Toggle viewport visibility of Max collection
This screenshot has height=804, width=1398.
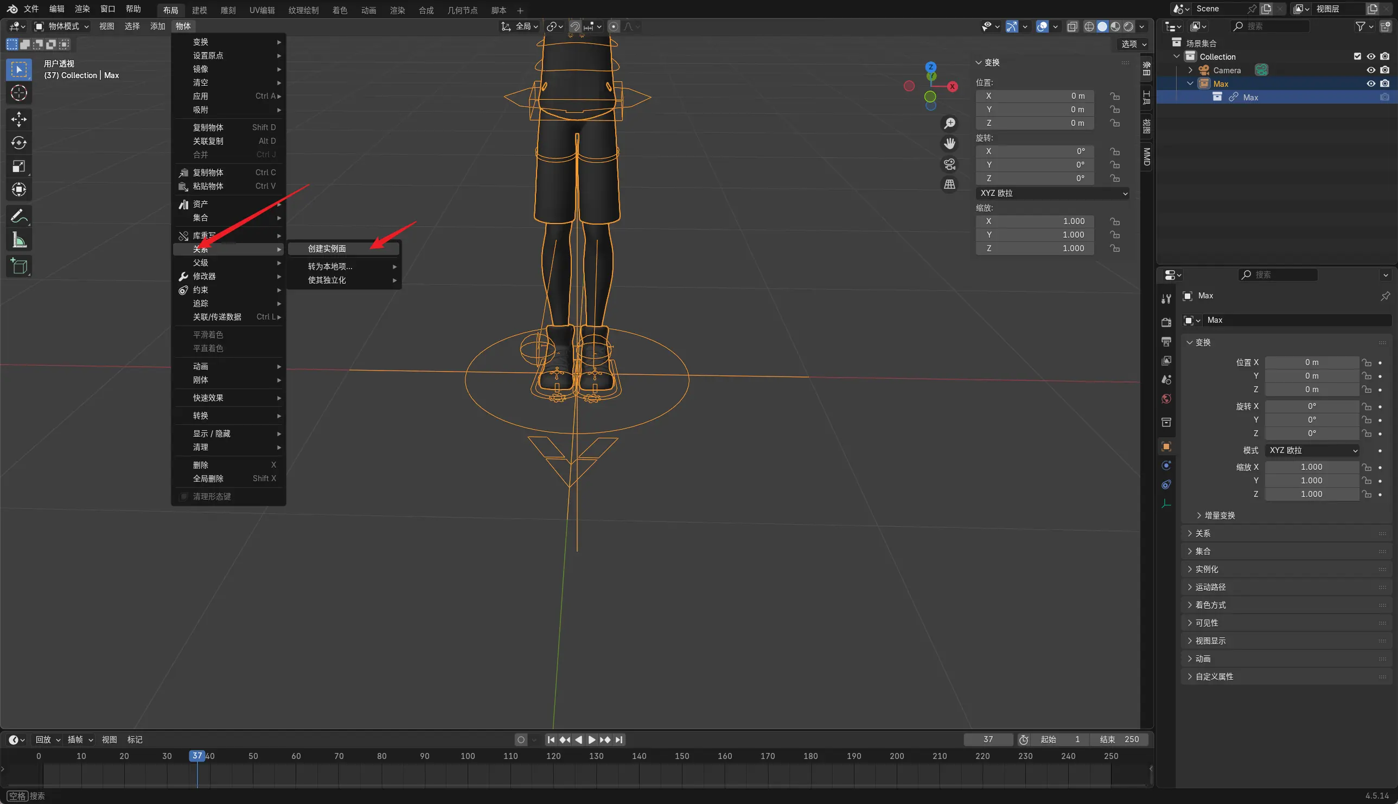(x=1371, y=84)
